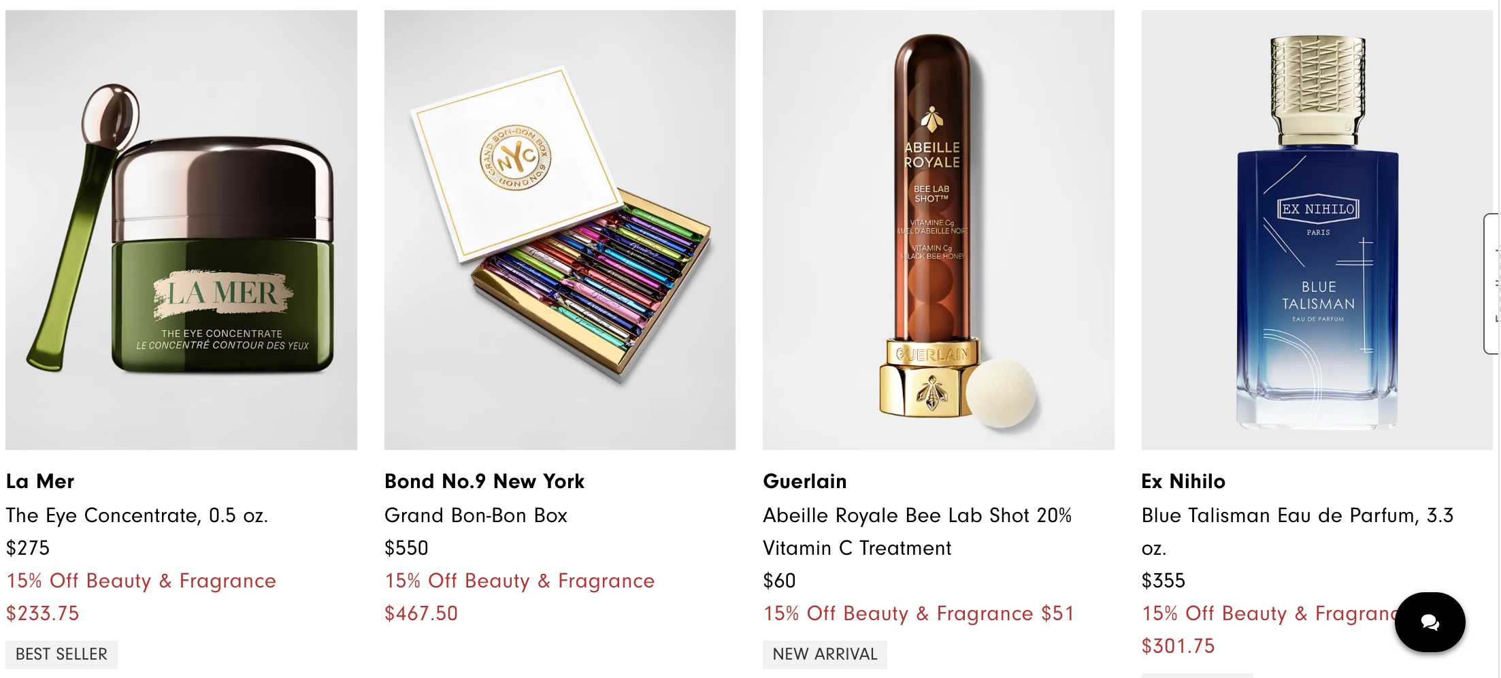1501x678 pixels.
Task: Click the BEST SELLER badge
Action: coord(61,654)
